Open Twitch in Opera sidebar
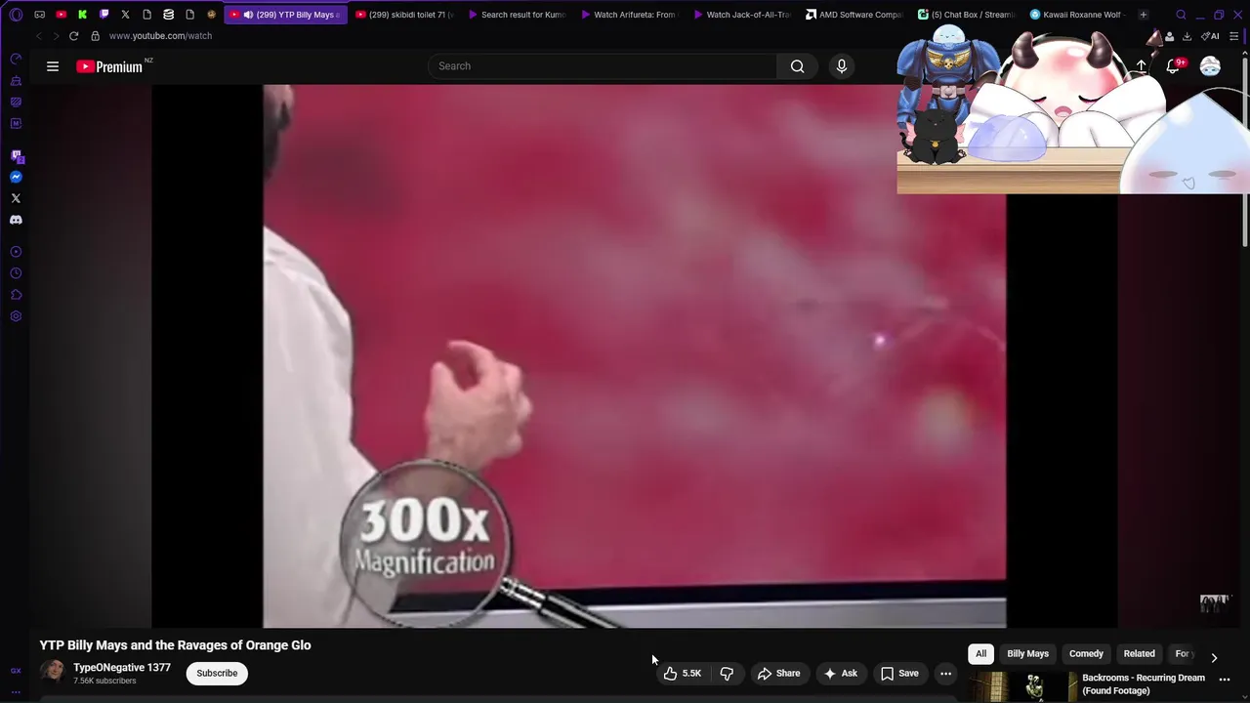This screenshot has width=1250, height=703. (x=16, y=156)
